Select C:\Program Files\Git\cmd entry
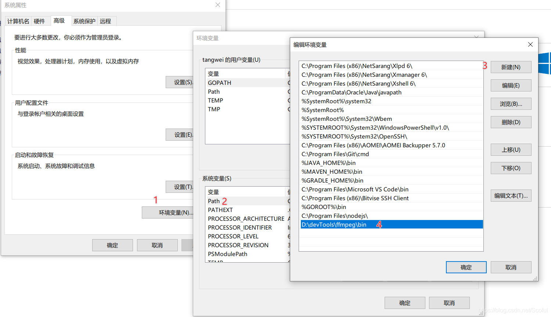The image size is (551, 317). tap(392, 154)
